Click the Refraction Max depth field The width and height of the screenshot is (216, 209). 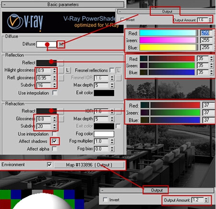tap(101, 119)
